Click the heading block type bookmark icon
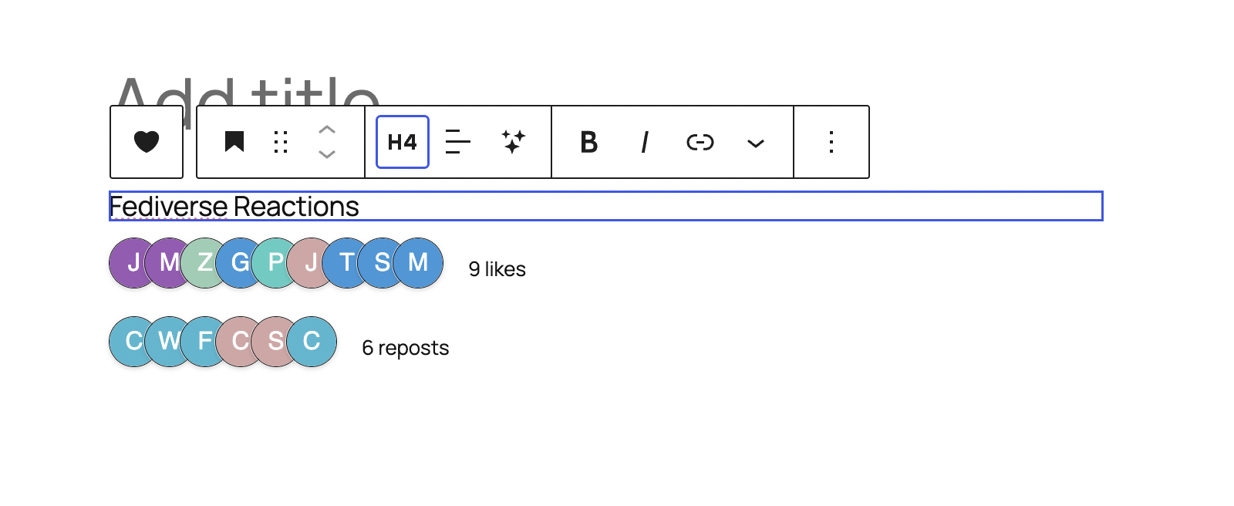The width and height of the screenshot is (1234, 506). click(234, 142)
